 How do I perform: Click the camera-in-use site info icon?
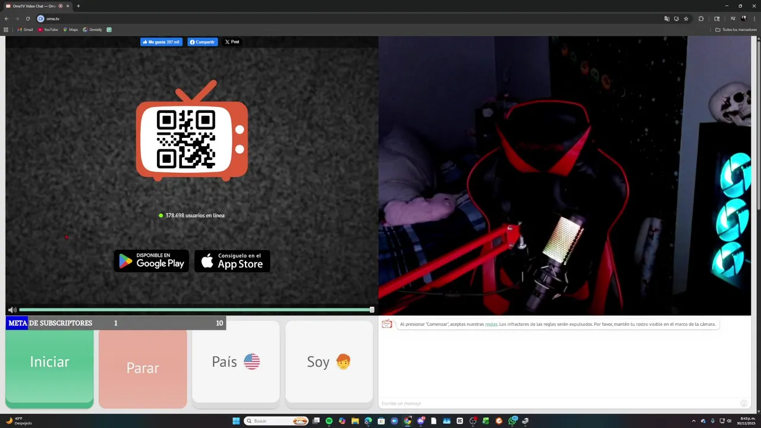click(x=40, y=18)
